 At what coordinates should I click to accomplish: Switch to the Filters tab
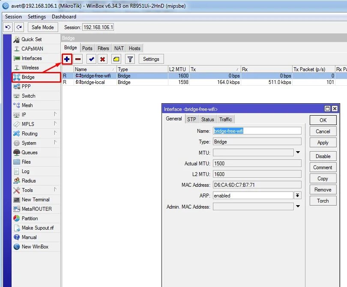click(103, 48)
